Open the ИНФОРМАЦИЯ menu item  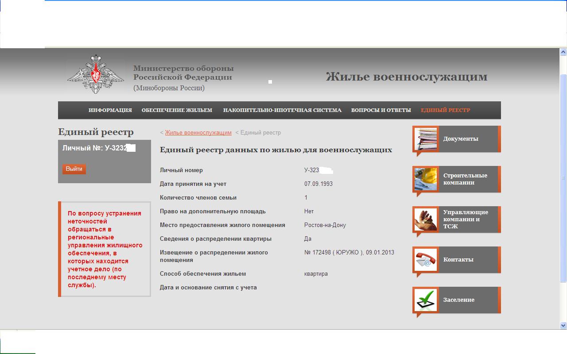click(x=110, y=110)
